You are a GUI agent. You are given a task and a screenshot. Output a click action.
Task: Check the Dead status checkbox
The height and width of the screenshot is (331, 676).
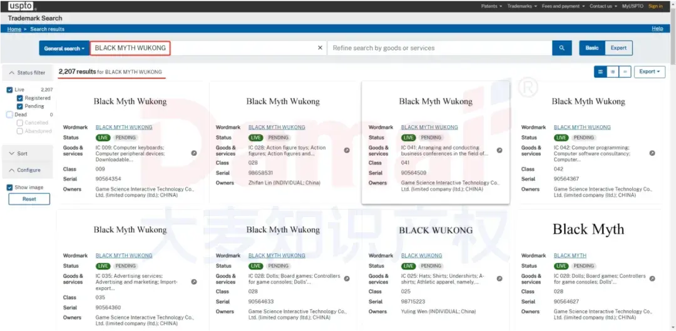coord(9,115)
